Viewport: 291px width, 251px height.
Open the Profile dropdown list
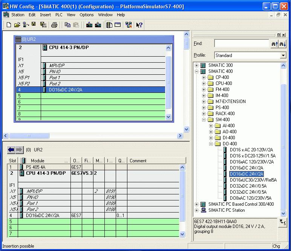283,55
